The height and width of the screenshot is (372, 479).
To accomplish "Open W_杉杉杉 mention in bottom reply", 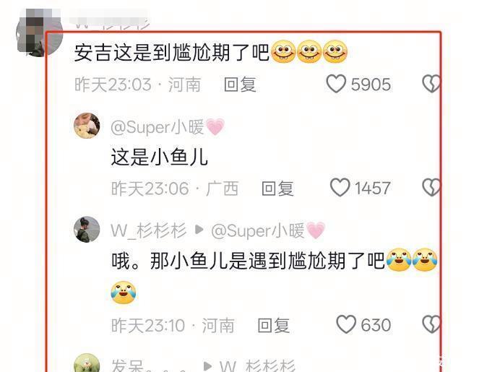I will click(257, 365).
